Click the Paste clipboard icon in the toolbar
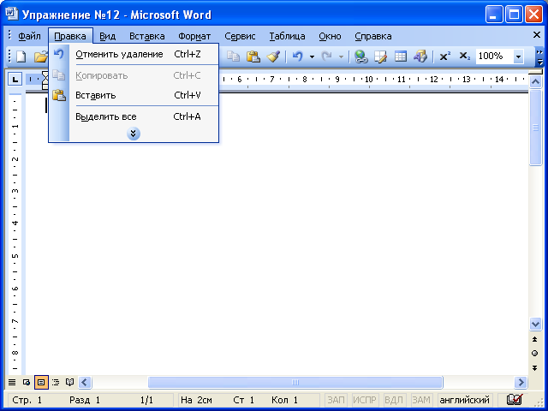Screen dimensions: 548x411 [x=253, y=57]
